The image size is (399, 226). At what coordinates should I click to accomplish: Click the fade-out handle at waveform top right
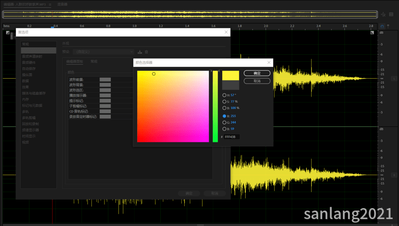(x=372, y=32)
